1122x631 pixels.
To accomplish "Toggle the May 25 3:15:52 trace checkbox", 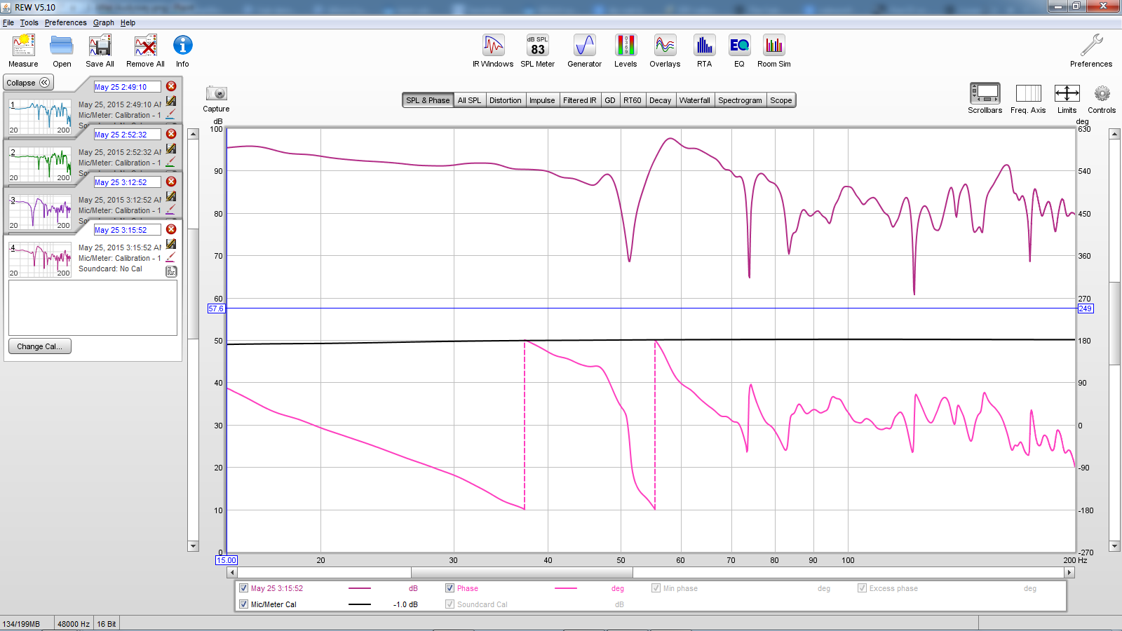I will click(243, 588).
